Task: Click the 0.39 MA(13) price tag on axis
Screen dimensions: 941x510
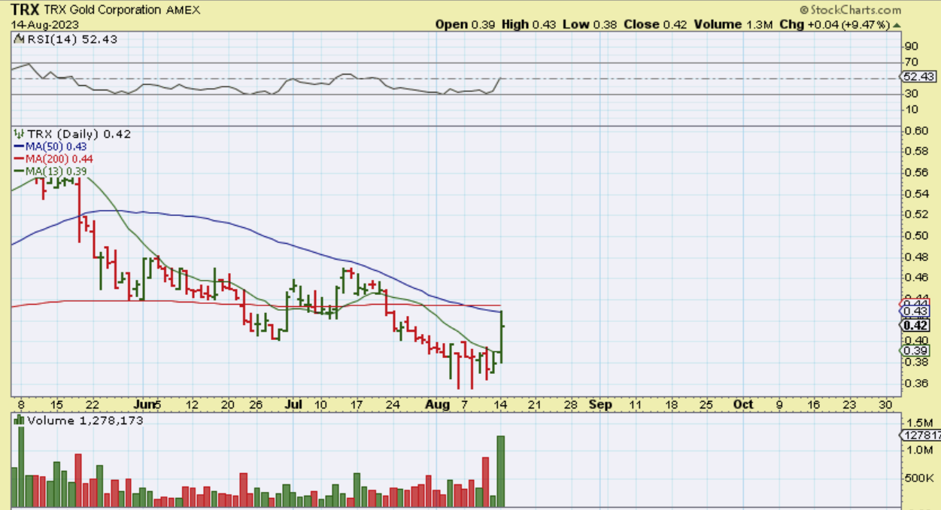Action: pos(916,350)
